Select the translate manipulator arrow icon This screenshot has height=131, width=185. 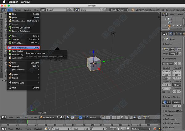(x=80, y=117)
